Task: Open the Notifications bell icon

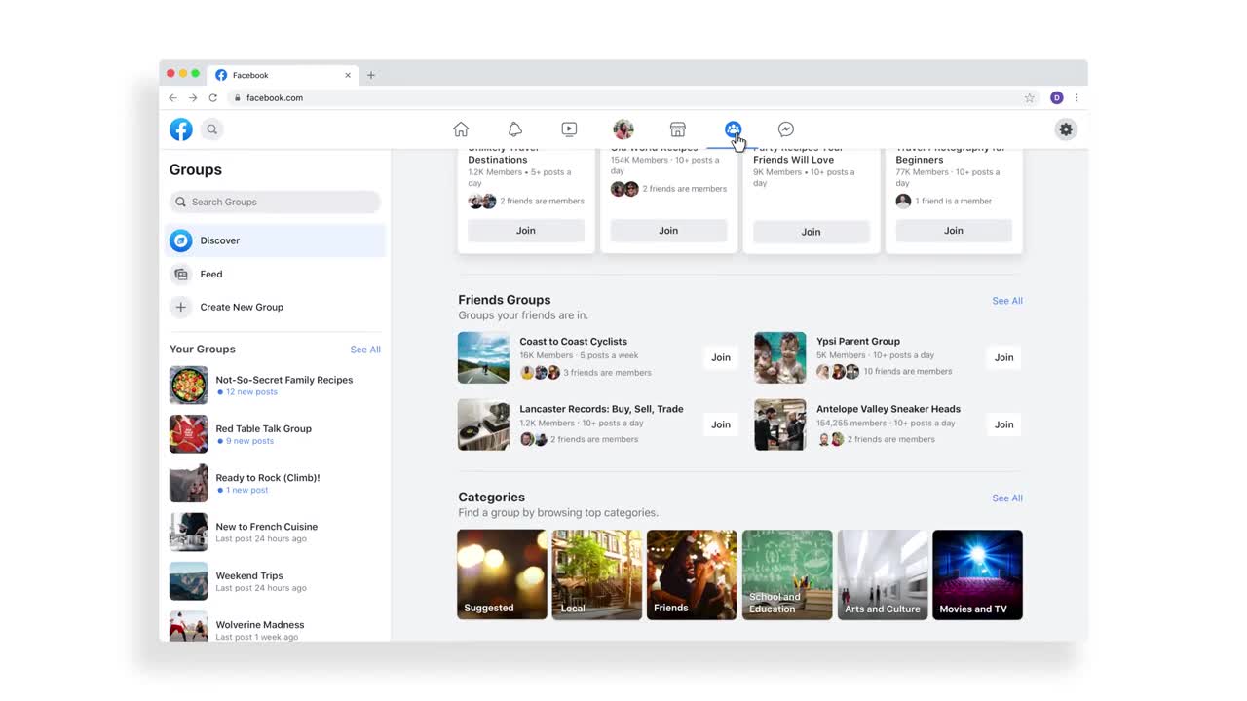Action: click(x=515, y=129)
